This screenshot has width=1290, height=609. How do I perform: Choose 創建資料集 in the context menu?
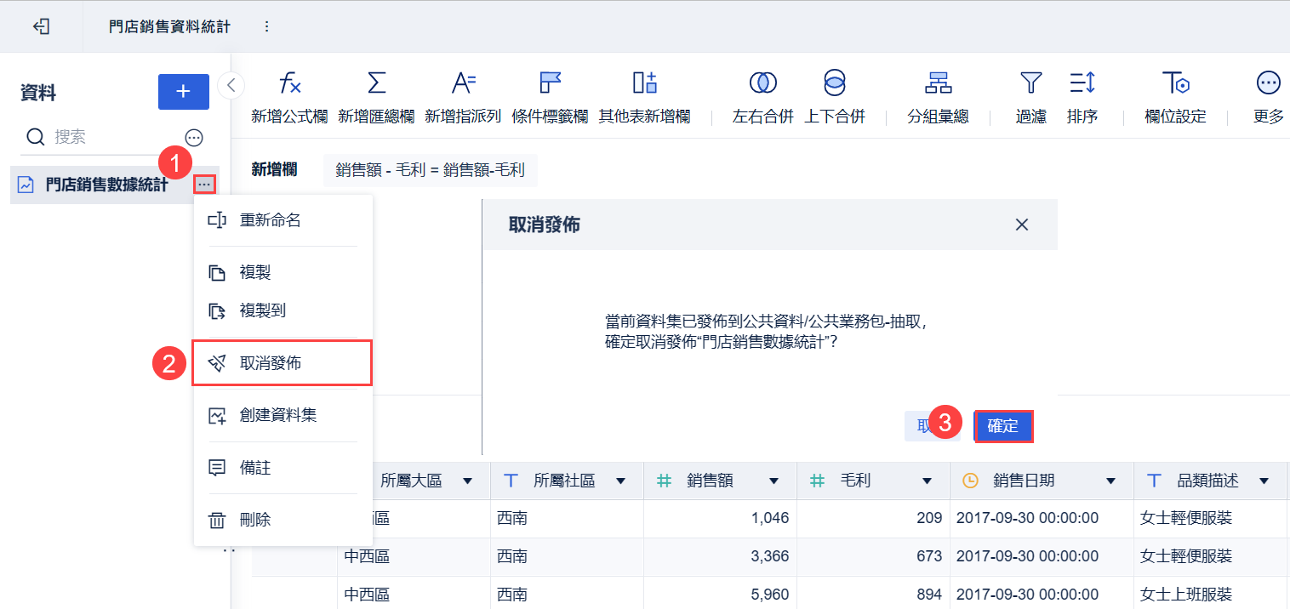click(283, 416)
